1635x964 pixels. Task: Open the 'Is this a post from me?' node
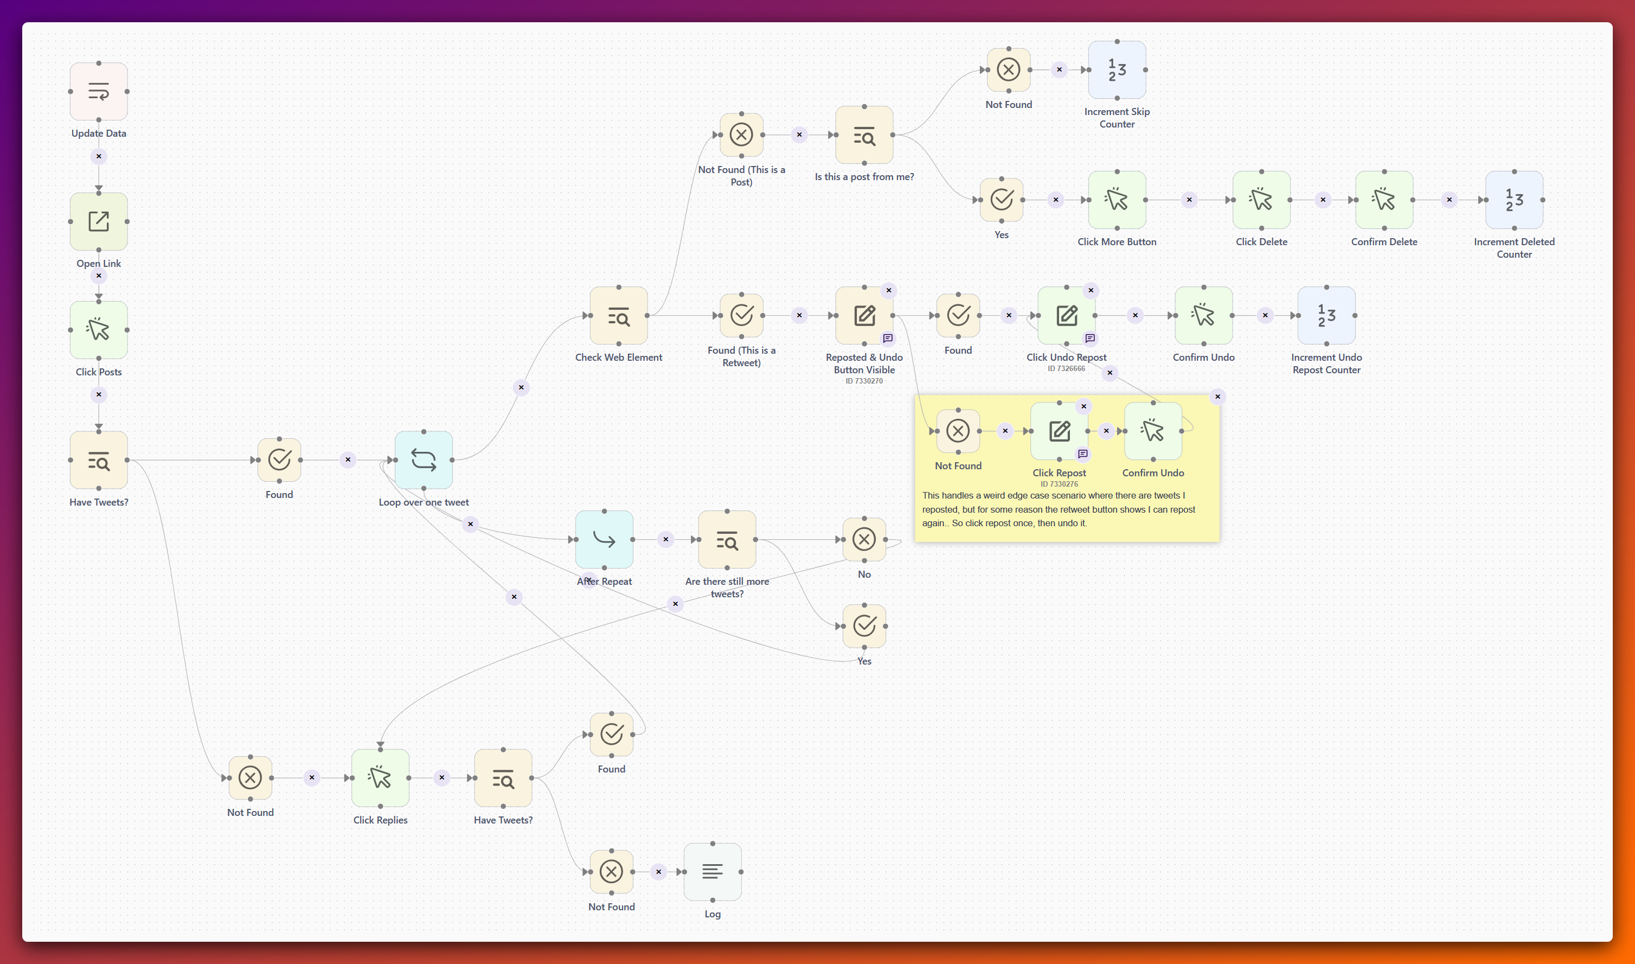coord(864,136)
